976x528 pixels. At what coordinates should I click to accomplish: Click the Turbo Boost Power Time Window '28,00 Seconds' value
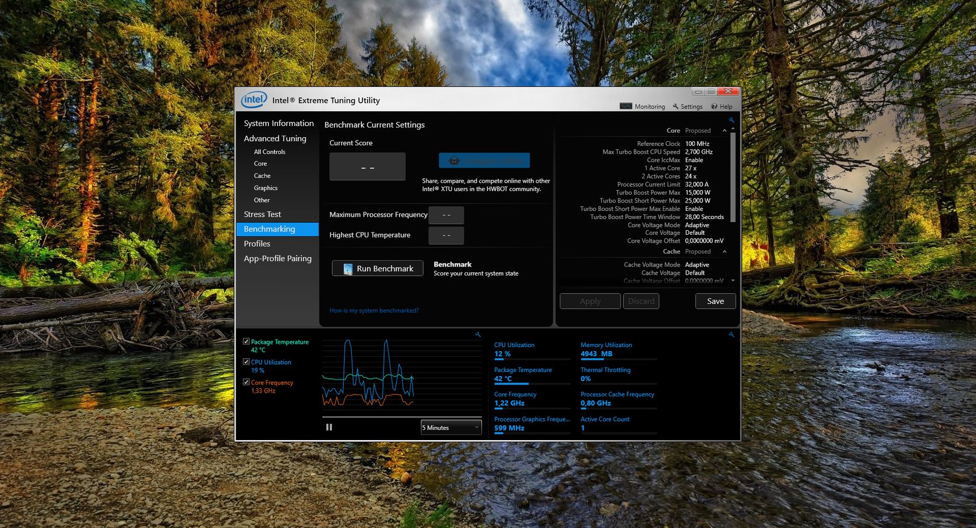pos(704,217)
